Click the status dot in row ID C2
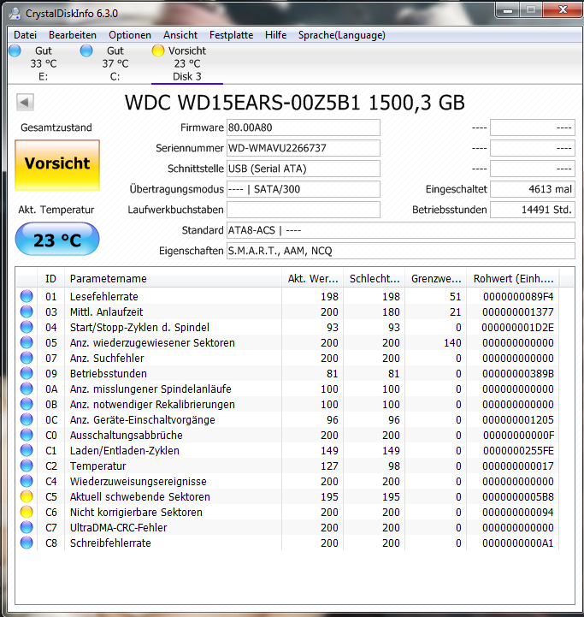This screenshot has height=617, width=584. point(27,466)
